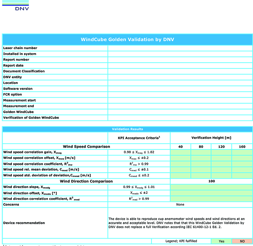Select the wind direction slope result cell

211,187
